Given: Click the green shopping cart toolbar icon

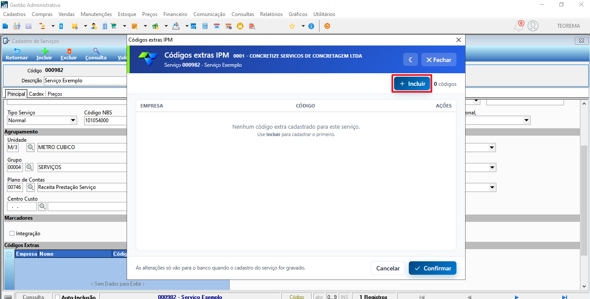Looking at the screenshot, I should [114, 26].
